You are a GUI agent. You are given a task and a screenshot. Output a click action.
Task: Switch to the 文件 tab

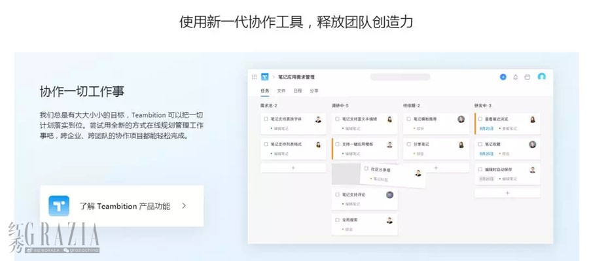coord(281,90)
